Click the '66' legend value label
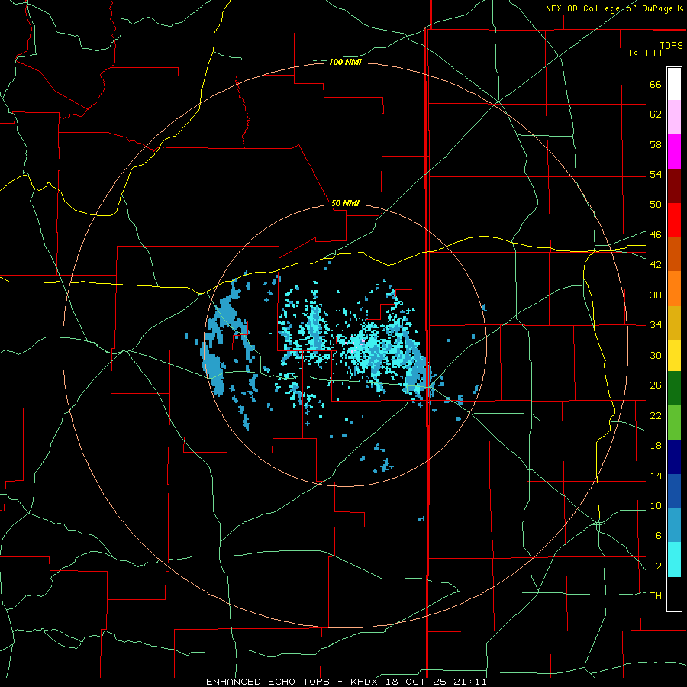 click(656, 84)
